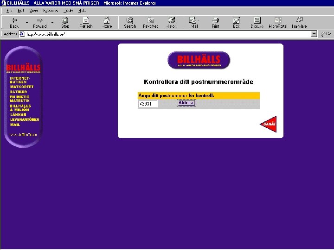Click the Edit toolbar icon
Viewport: 334px width, 250px height.
pyautogui.click(x=236, y=23)
